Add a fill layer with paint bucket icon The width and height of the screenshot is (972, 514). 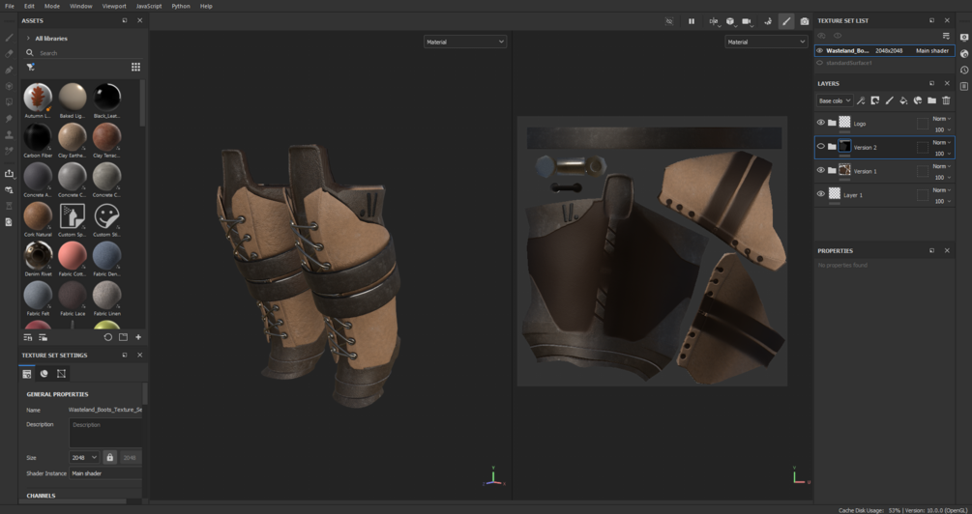click(903, 100)
